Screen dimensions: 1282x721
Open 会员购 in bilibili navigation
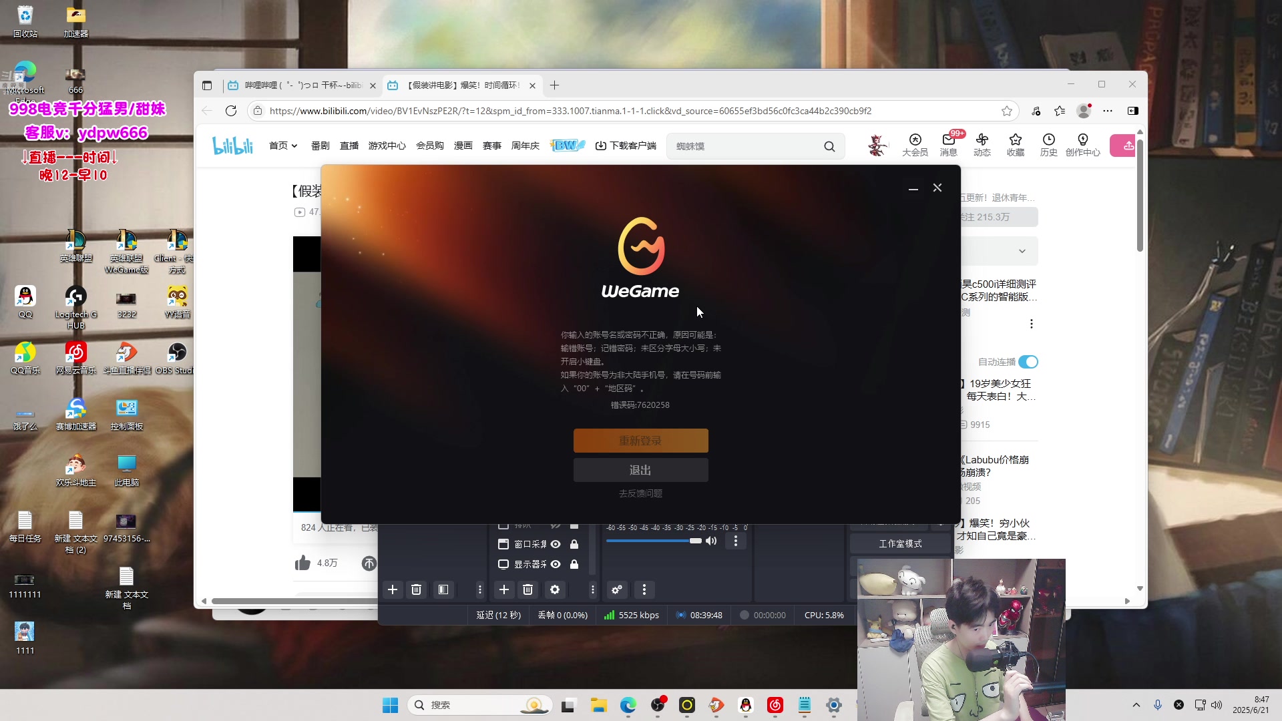coord(429,146)
